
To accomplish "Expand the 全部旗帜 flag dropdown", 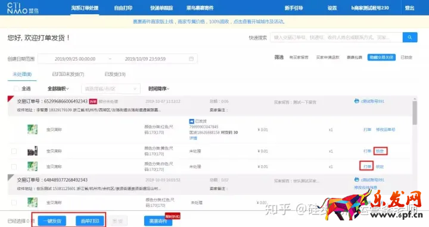I will (x=58, y=89).
